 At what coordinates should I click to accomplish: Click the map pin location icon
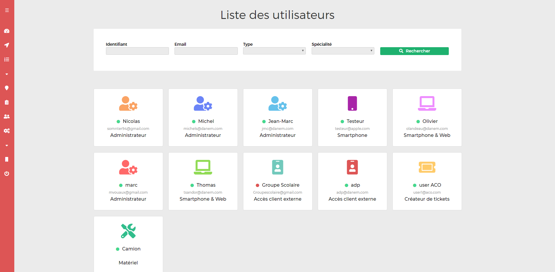click(x=7, y=88)
